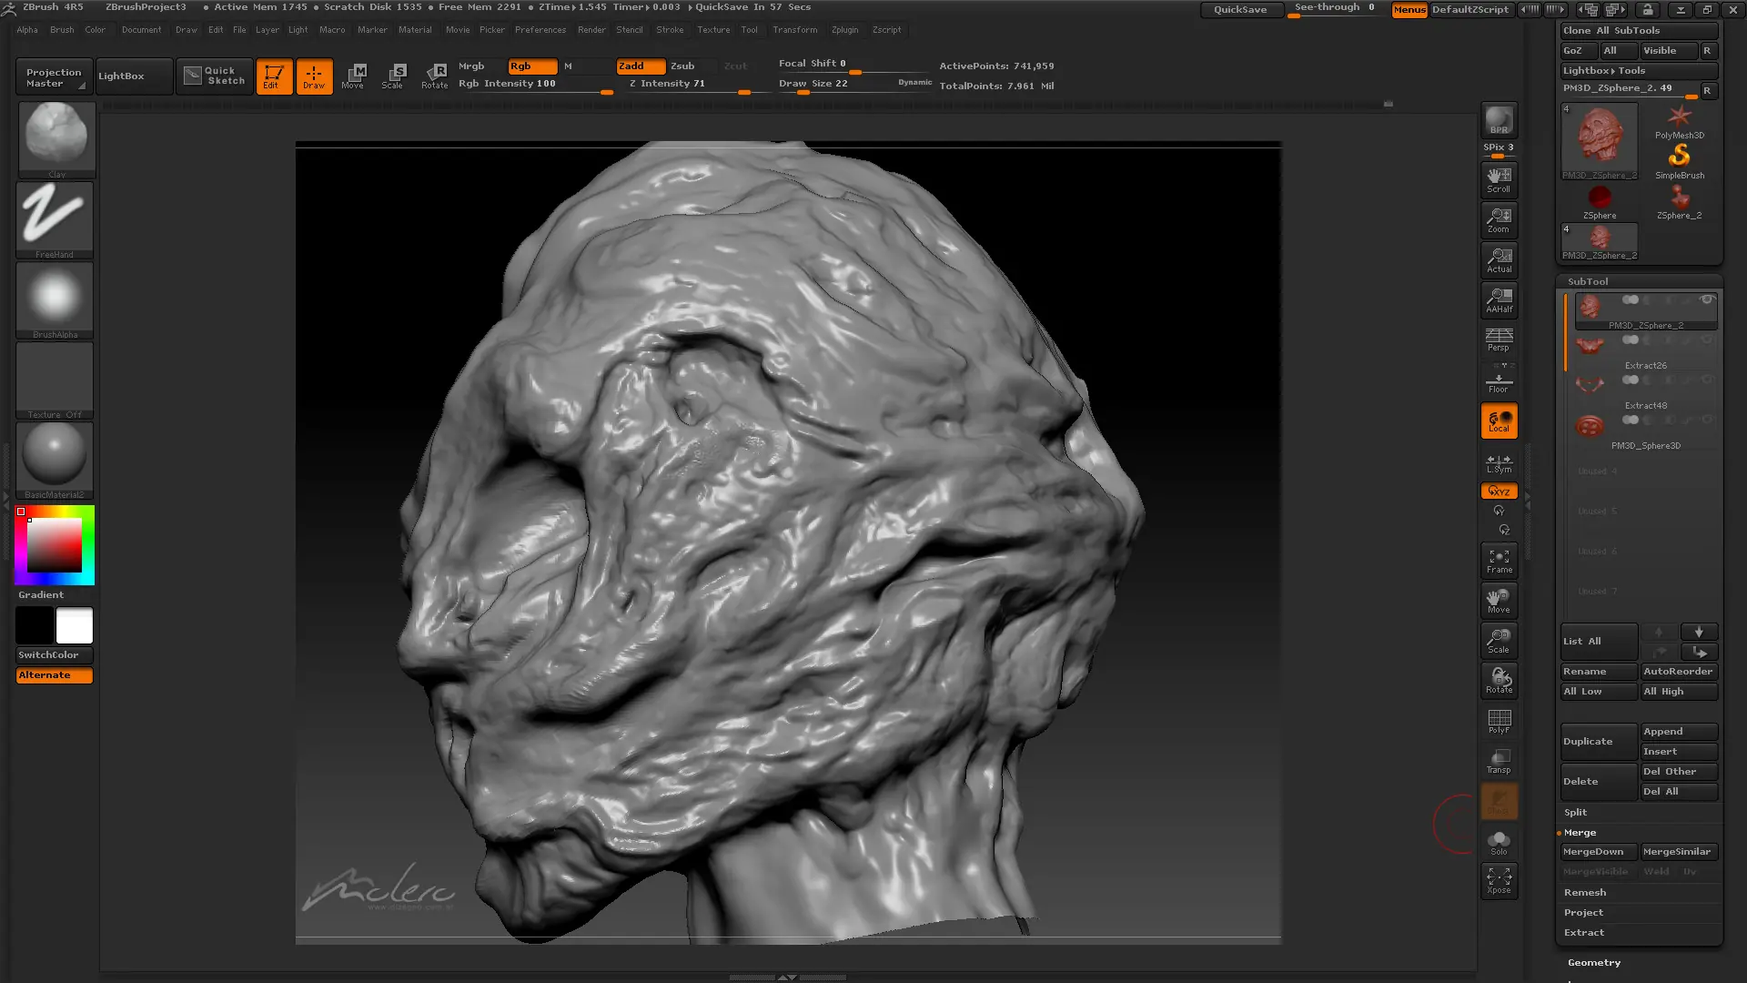
Task: Click the Solo mode icon
Action: (x=1499, y=842)
